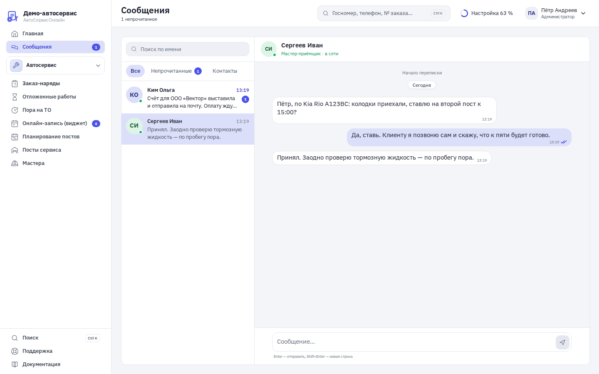Click the home icon next to Главная
Screen dimensions: 599x374
(x=15, y=34)
